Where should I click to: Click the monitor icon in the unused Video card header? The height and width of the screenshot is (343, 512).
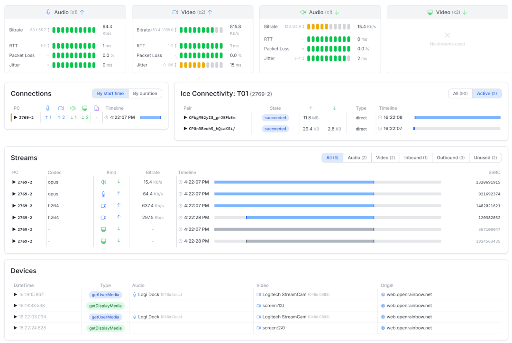coord(430,12)
